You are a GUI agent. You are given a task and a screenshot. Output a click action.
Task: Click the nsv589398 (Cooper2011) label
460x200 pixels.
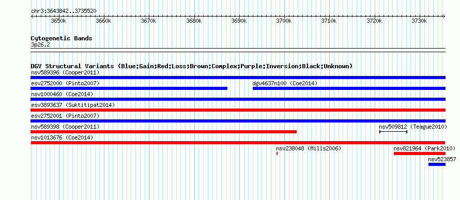click(65, 127)
